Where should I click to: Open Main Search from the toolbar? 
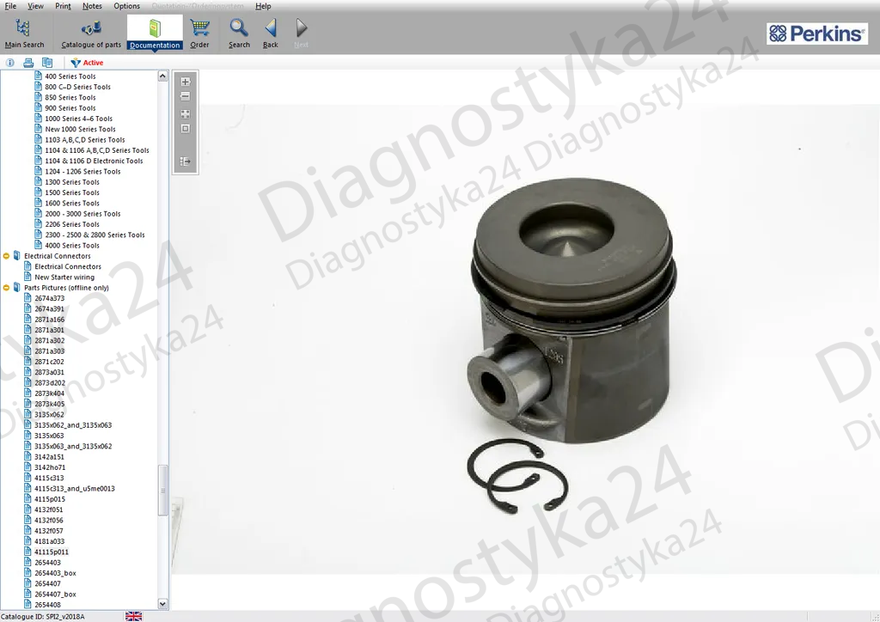coord(24,34)
